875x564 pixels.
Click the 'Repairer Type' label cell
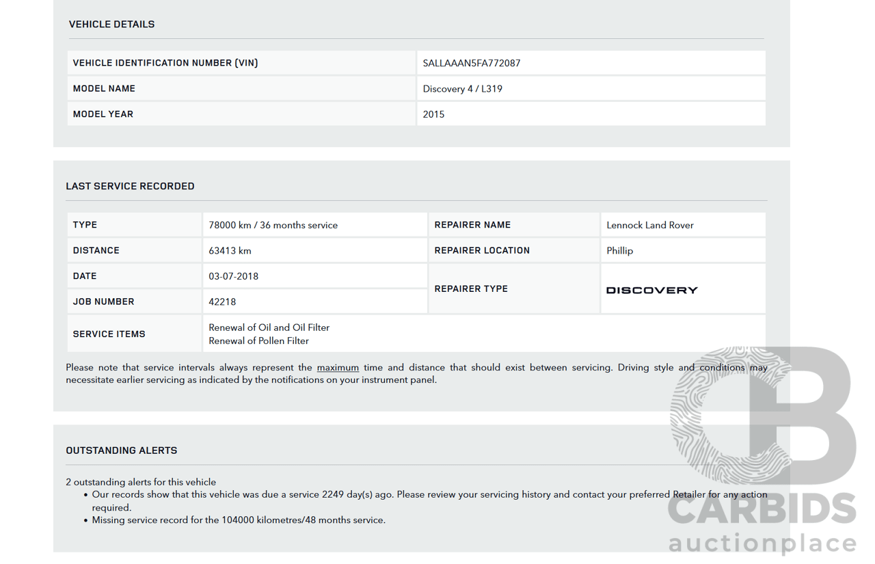pos(514,288)
